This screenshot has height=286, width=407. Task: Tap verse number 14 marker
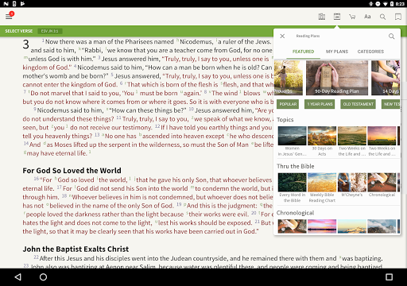(x=25, y=144)
